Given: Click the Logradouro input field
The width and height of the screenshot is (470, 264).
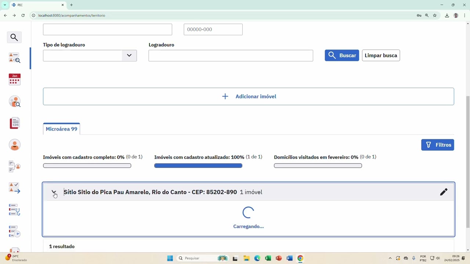Looking at the screenshot, I should coord(231,55).
